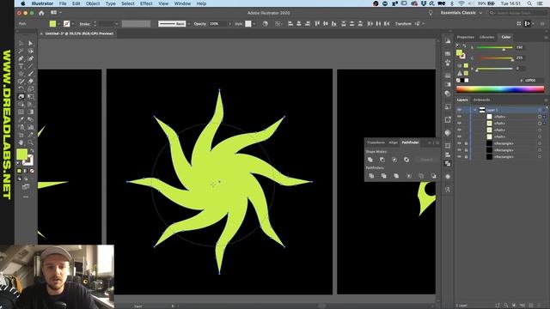Click the Exclude shape mode icon
This screenshot has width=550, height=309.
point(406,160)
